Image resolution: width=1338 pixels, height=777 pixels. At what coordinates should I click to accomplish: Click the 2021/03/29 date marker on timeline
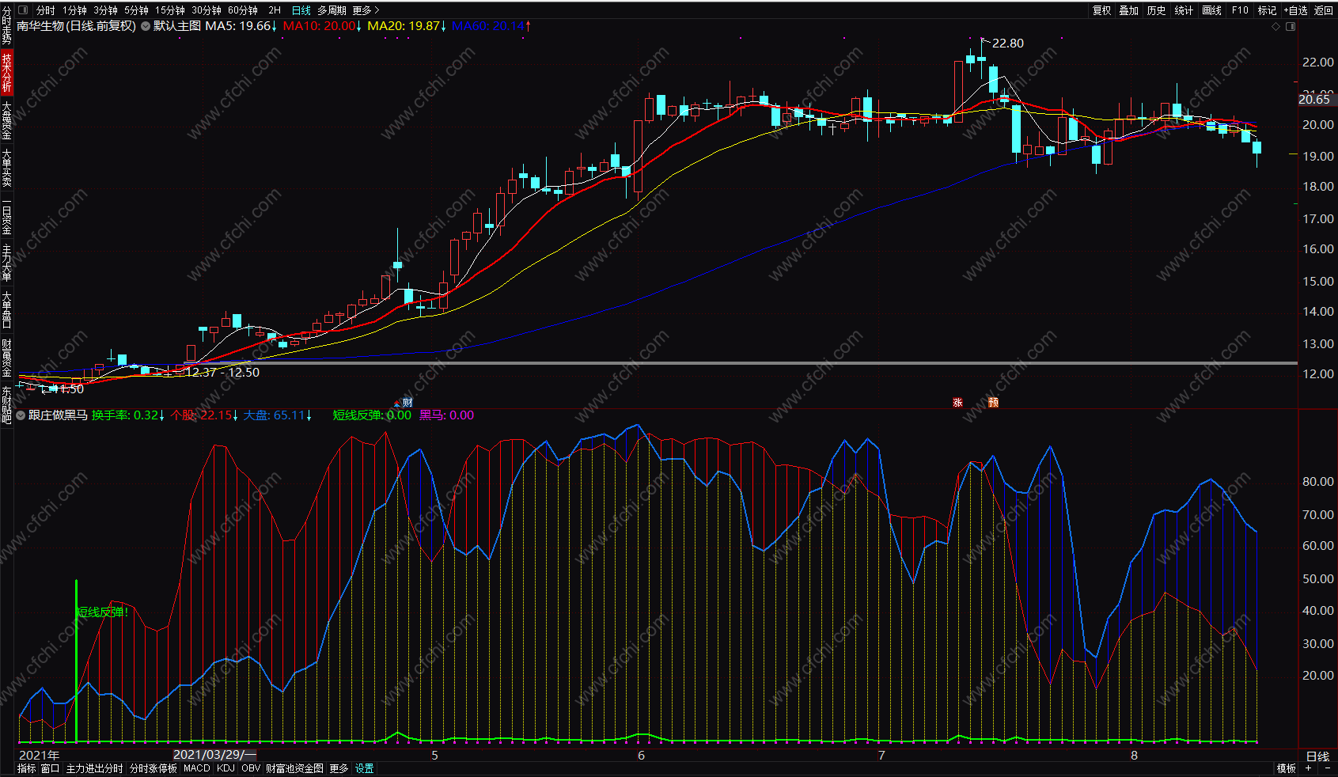click(x=214, y=755)
